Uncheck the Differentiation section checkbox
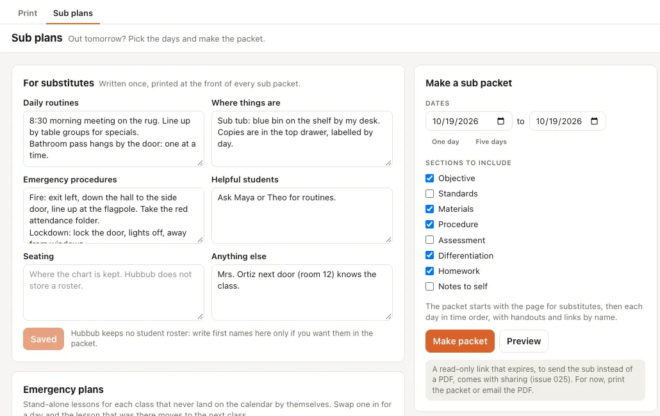 pos(429,255)
